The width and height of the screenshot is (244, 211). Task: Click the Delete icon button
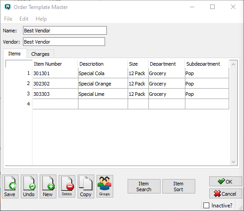(67, 186)
